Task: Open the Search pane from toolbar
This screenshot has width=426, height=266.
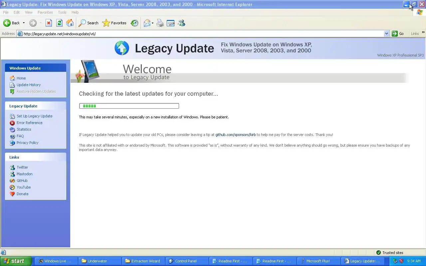Action: coord(88,23)
